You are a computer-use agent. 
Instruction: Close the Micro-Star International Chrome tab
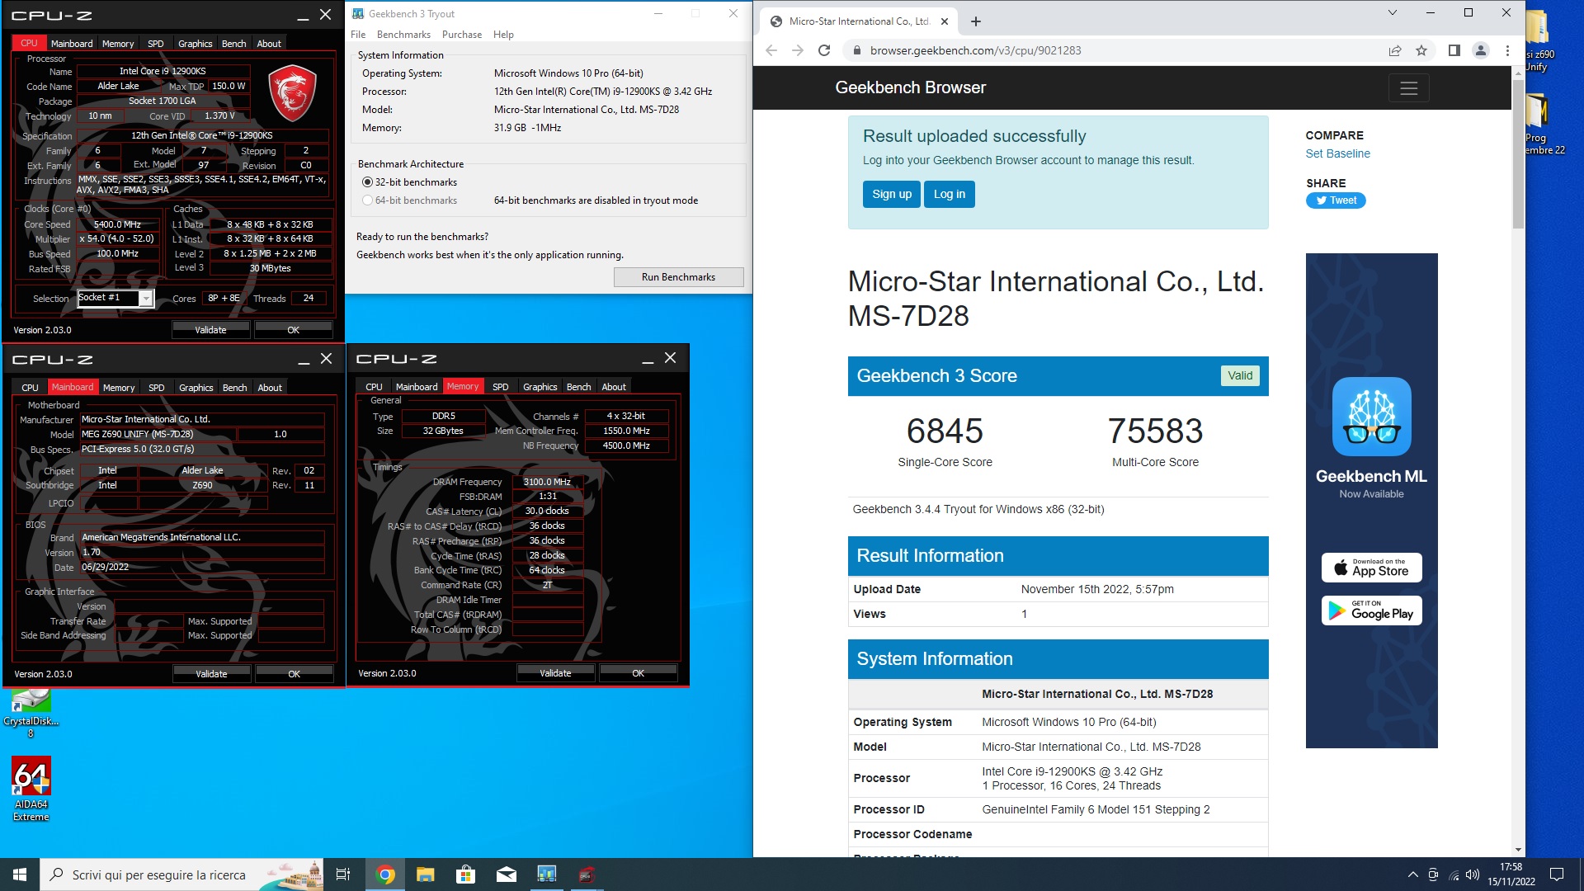945,21
